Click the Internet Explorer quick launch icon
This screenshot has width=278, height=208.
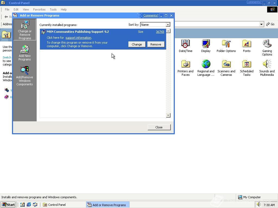click(x=29, y=205)
